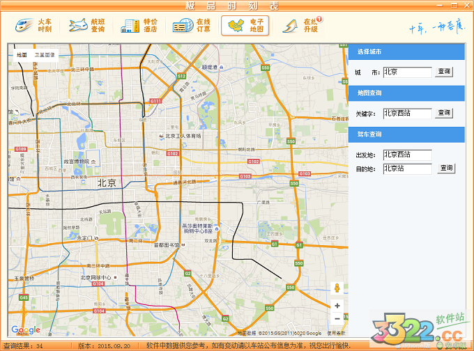
Task: Switch map to 地图 view
Action: (22, 55)
